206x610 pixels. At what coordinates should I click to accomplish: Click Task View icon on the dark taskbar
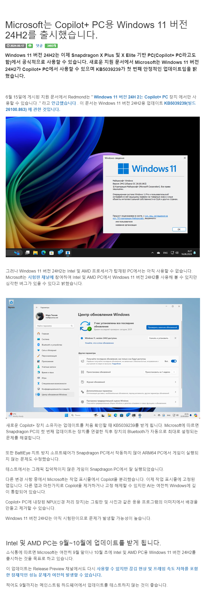[27, 253]
